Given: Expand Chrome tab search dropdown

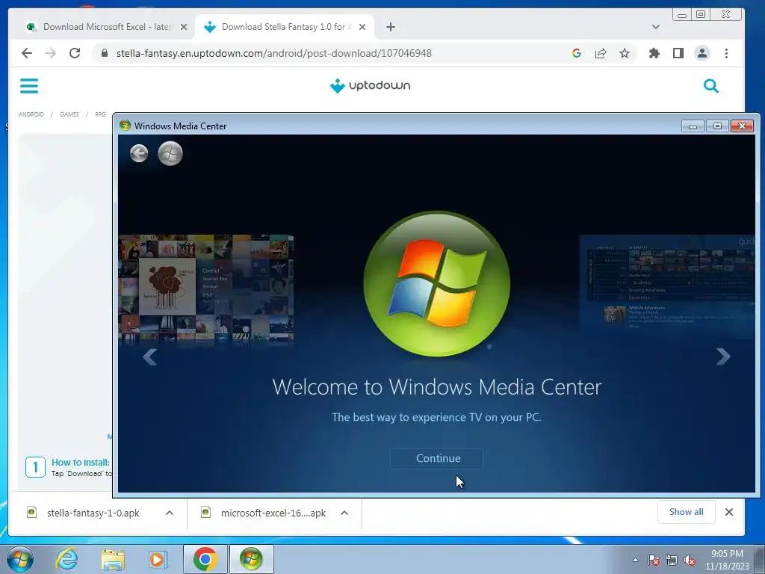Looking at the screenshot, I should click(655, 27).
